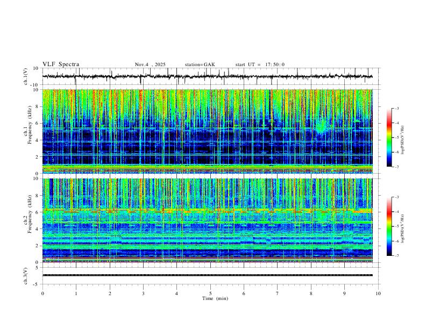Click the ch.1 voltage waveform trace
This screenshot has width=426, height=329.
pyautogui.click(x=207, y=76)
